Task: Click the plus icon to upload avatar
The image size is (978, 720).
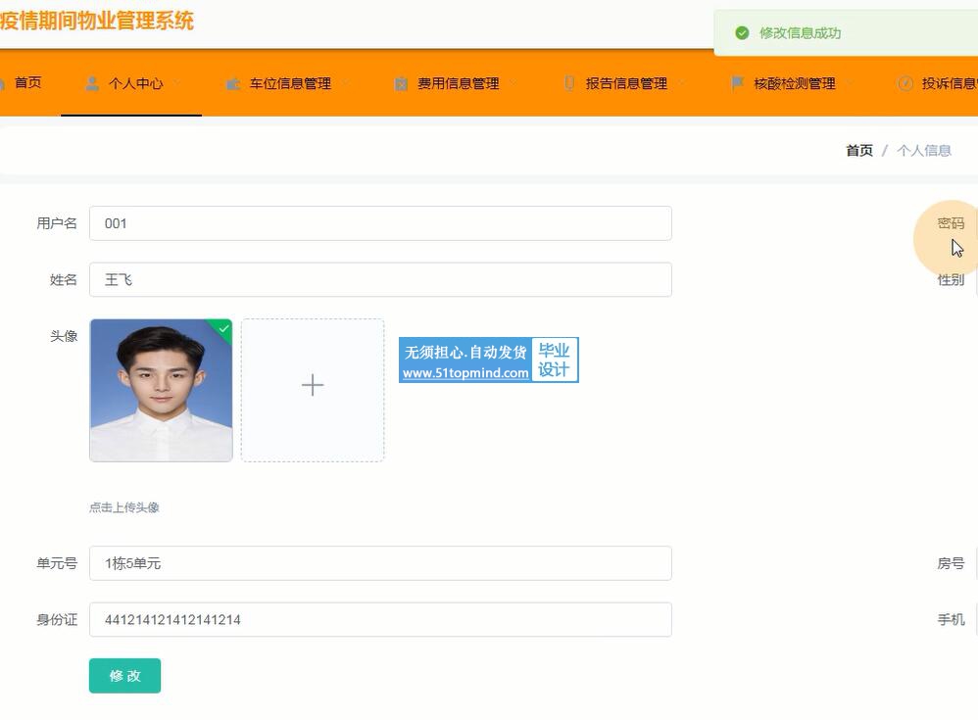Action: 313,386
